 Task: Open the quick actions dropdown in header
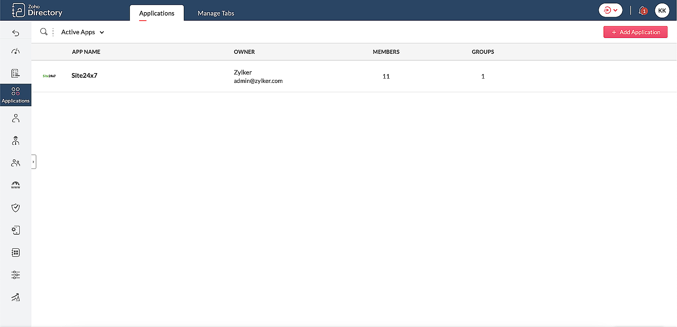610,10
